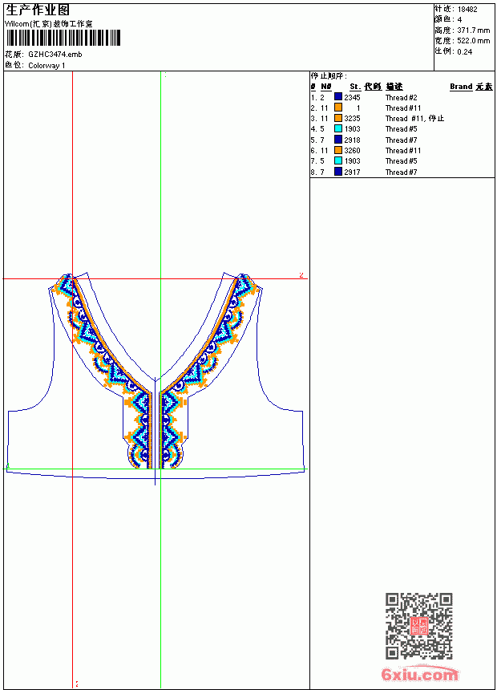Click the stitch count value 18482
The height and width of the screenshot is (690, 497).
[x=467, y=10]
